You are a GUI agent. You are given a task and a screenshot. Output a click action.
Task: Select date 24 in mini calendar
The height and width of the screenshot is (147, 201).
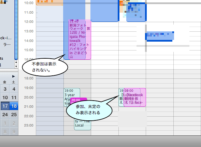click(x=5, y=115)
